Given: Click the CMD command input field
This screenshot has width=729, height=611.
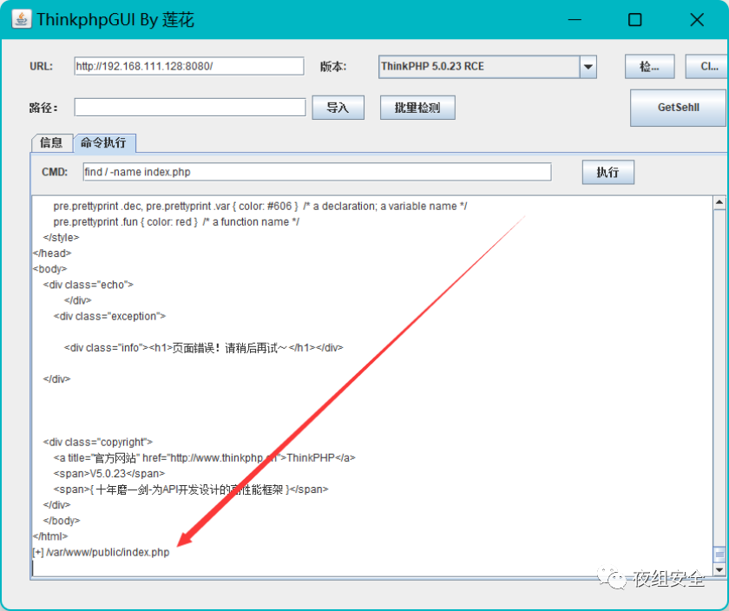Looking at the screenshot, I should point(317,172).
